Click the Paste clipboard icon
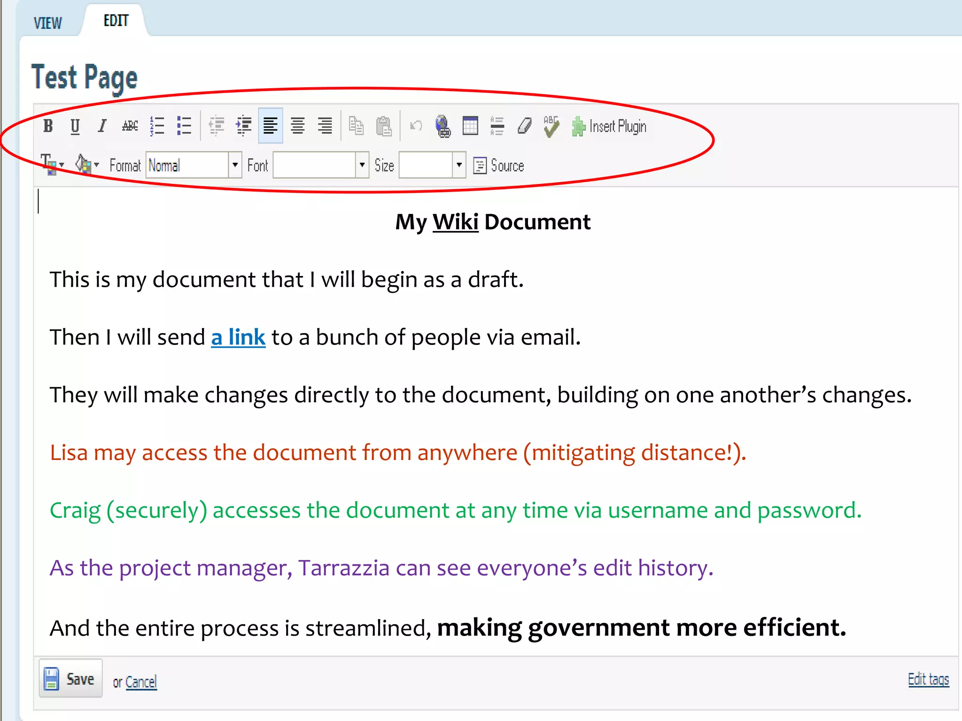The width and height of the screenshot is (962, 721). coord(384,126)
